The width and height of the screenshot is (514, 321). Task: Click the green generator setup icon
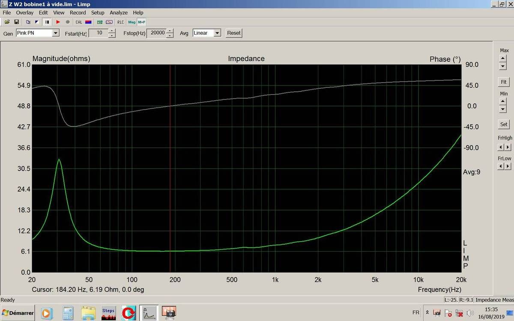[100, 22]
